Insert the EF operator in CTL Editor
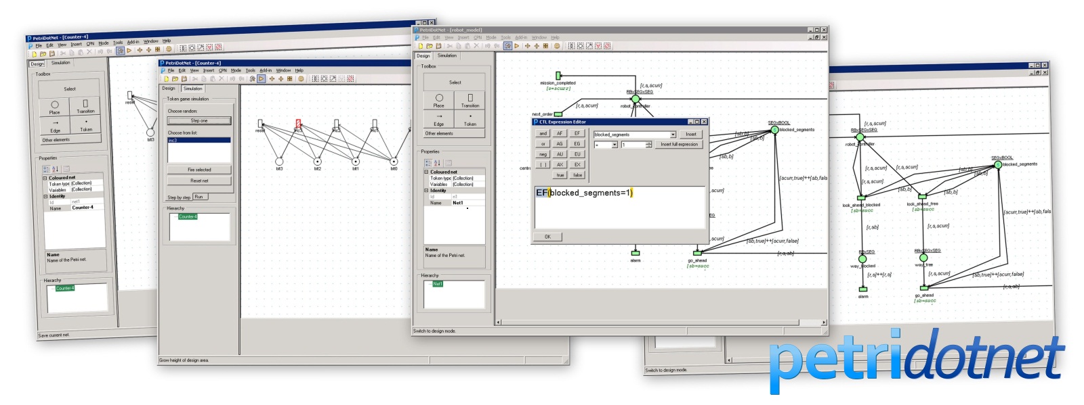Image resolution: width=1084 pixels, height=405 pixels. click(577, 134)
